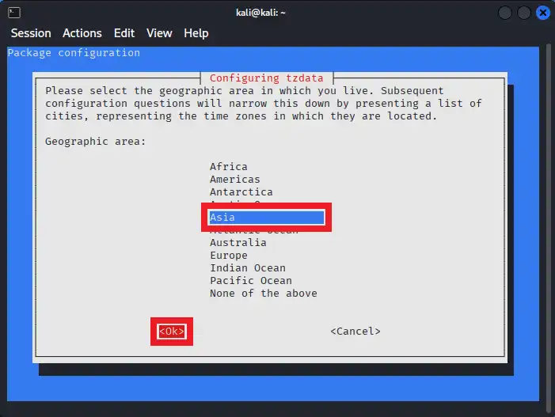Open the Help menu

(x=196, y=33)
